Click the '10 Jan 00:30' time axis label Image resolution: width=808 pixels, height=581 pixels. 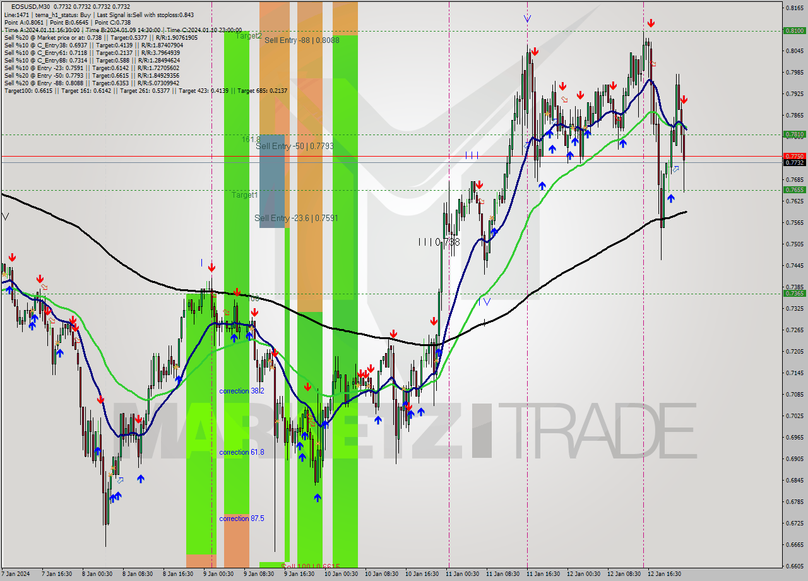[x=340, y=574]
